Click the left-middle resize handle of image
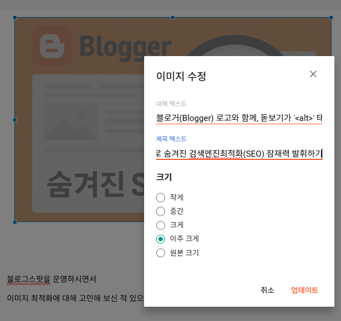 (x=15, y=119)
